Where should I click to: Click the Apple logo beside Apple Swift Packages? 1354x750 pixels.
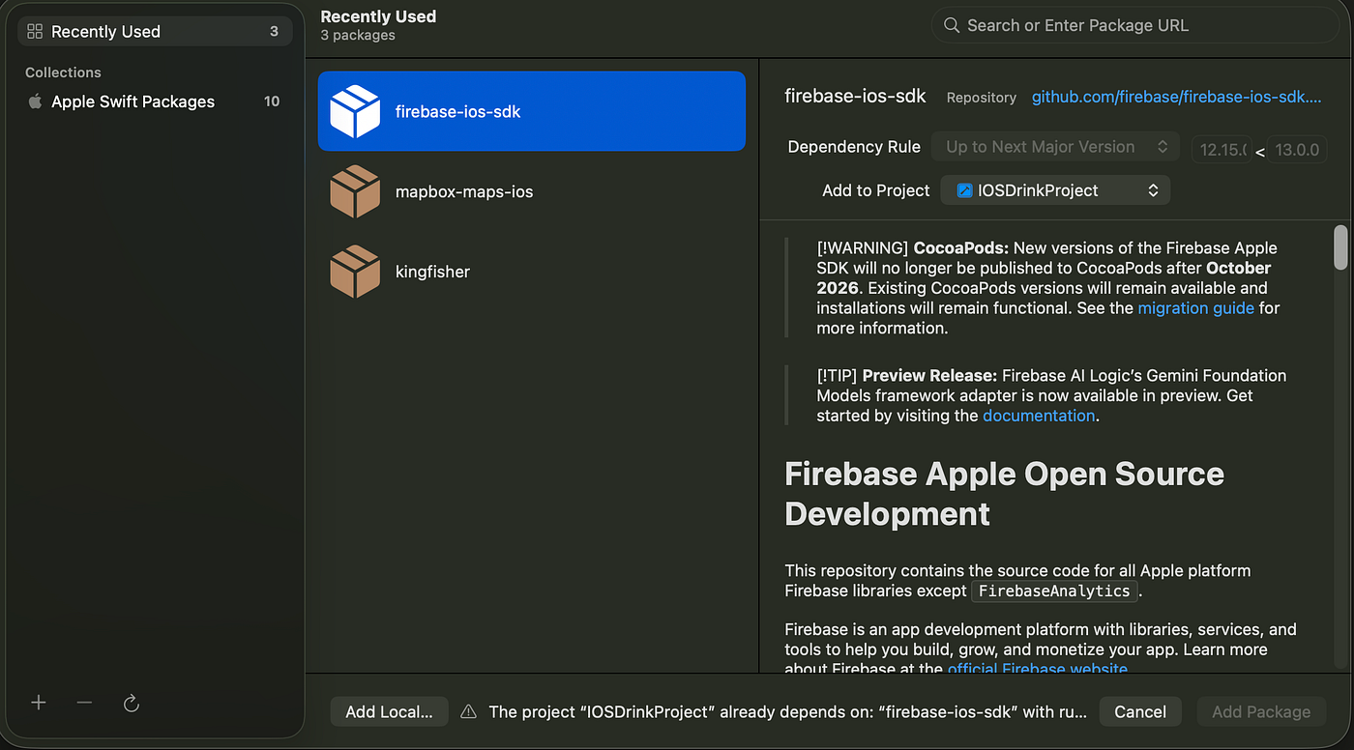click(x=35, y=101)
